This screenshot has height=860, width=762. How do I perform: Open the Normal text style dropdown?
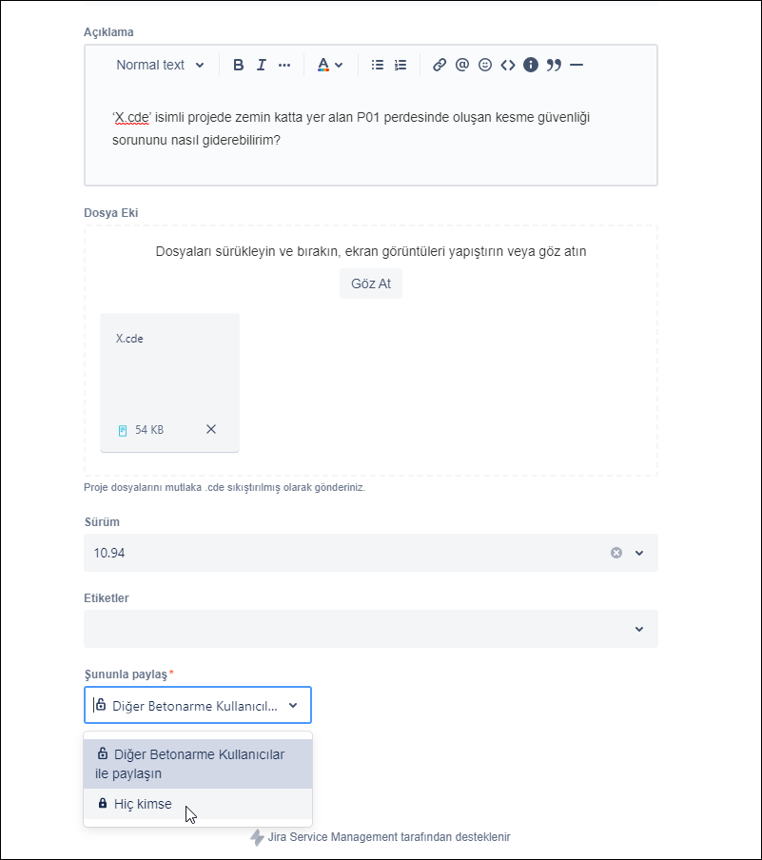click(x=160, y=65)
